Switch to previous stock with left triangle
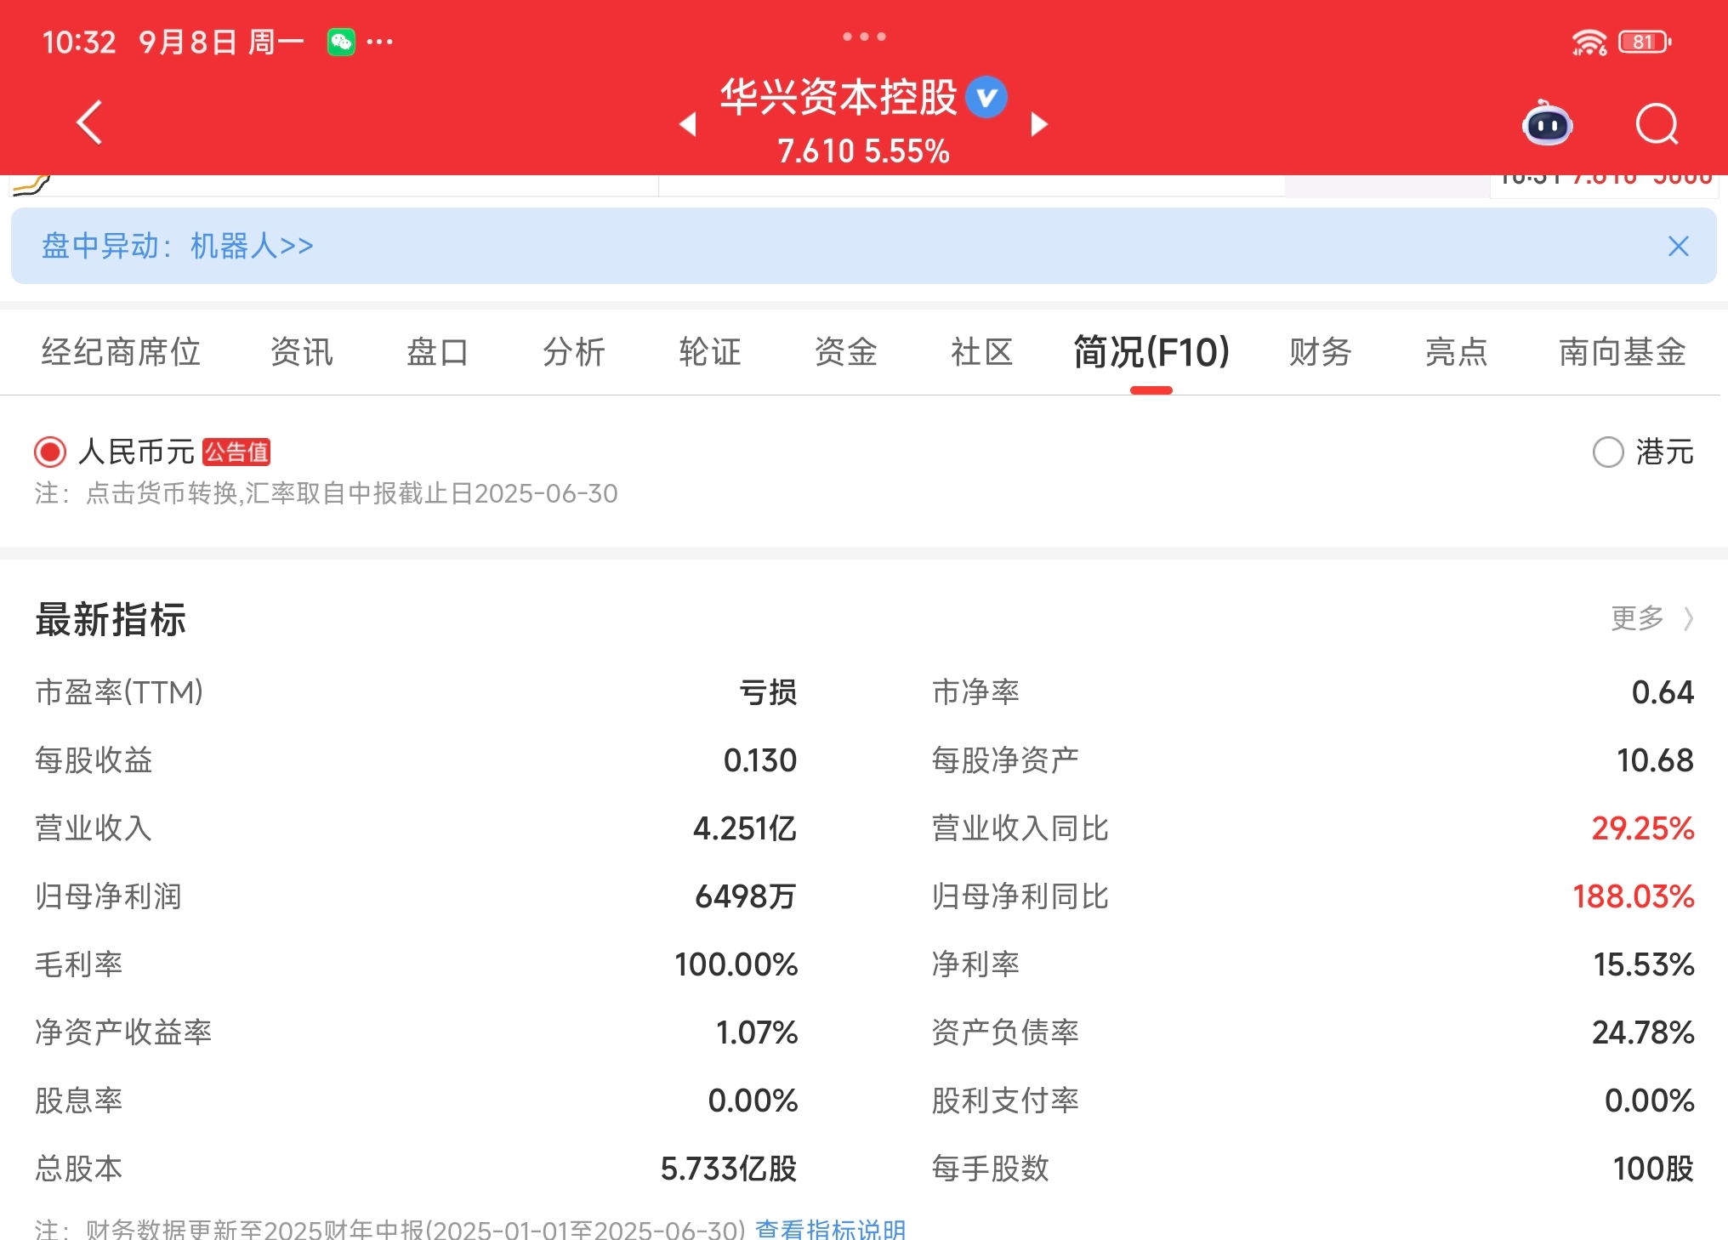The width and height of the screenshot is (1728, 1240). coord(688,124)
